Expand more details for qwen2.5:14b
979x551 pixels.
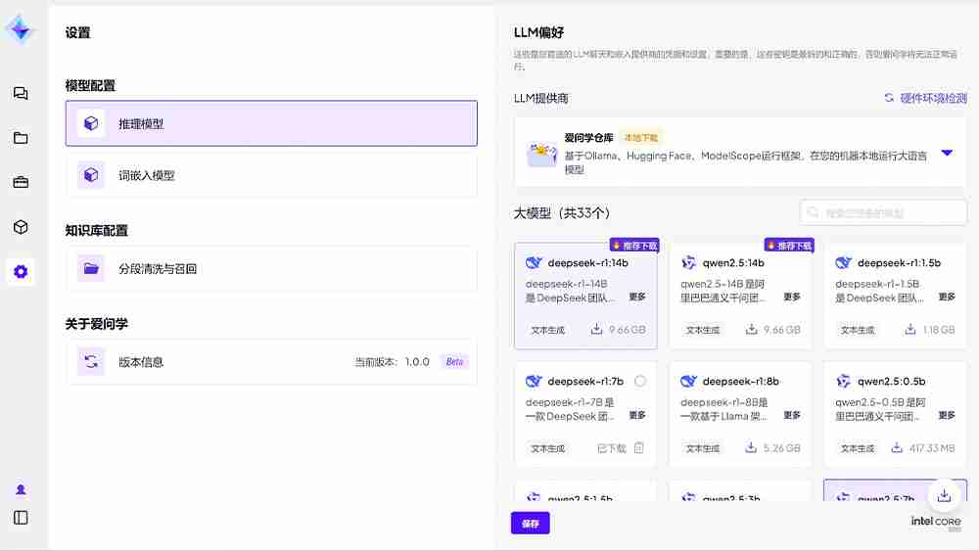(x=792, y=297)
